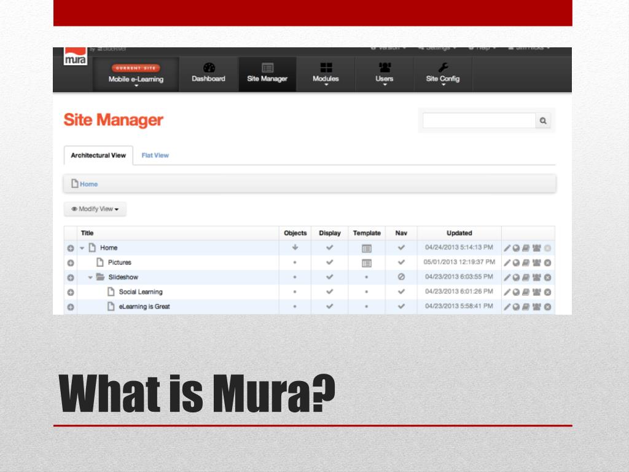Open the Template selector for Pictures
Screen dimensions: 629x472
click(x=367, y=263)
